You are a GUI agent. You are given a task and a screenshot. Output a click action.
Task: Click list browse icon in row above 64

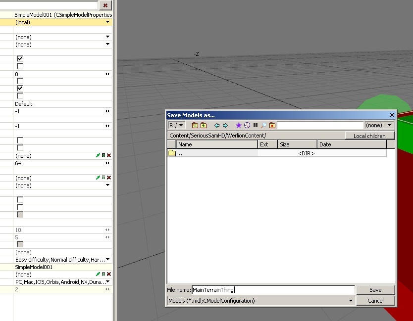(103, 155)
